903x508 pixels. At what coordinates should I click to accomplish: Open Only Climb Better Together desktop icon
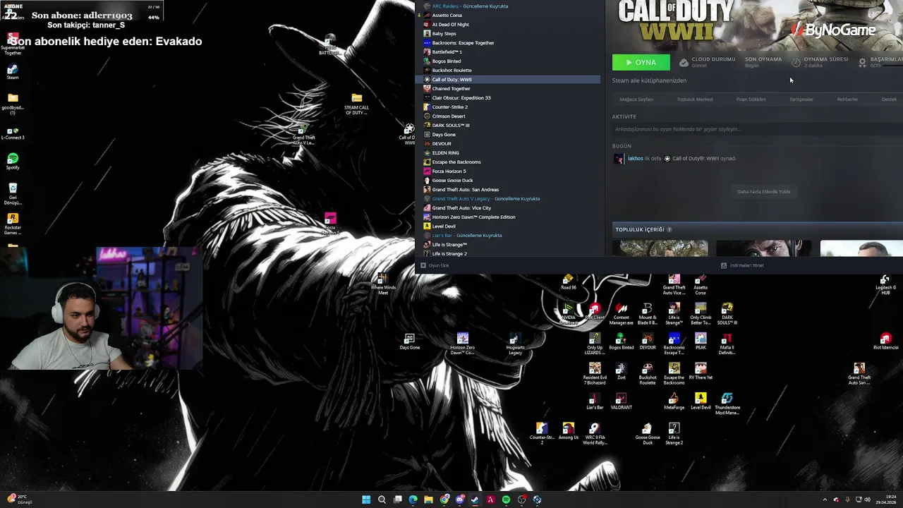701,314
